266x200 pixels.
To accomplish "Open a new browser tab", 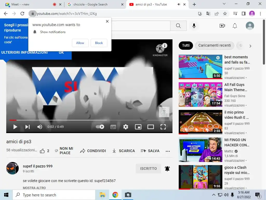I will (x=194, y=4).
